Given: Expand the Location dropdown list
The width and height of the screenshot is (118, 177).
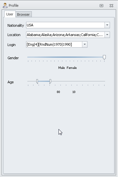Looking at the screenshot, I should [x=107, y=35].
